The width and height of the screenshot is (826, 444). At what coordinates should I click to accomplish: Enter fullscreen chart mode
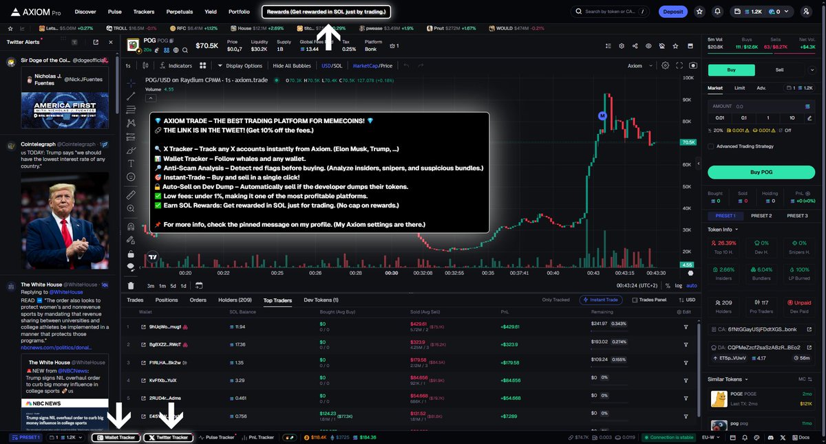pos(679,66)
